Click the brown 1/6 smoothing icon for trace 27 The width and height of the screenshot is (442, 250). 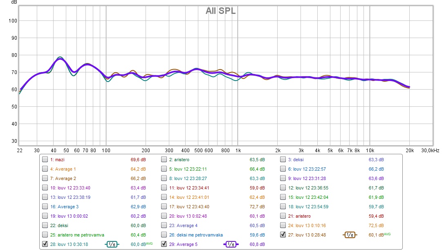[350, 235]
